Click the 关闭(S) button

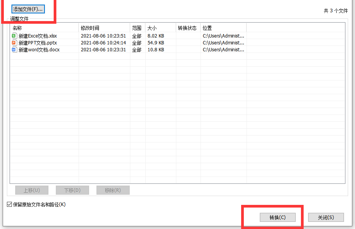(326, 217)
